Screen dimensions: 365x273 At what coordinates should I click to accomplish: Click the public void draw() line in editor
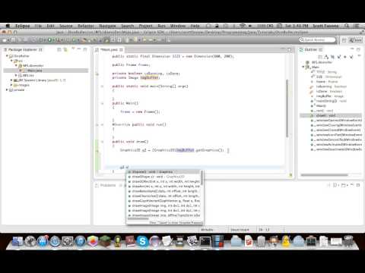(x=130, y=142)
